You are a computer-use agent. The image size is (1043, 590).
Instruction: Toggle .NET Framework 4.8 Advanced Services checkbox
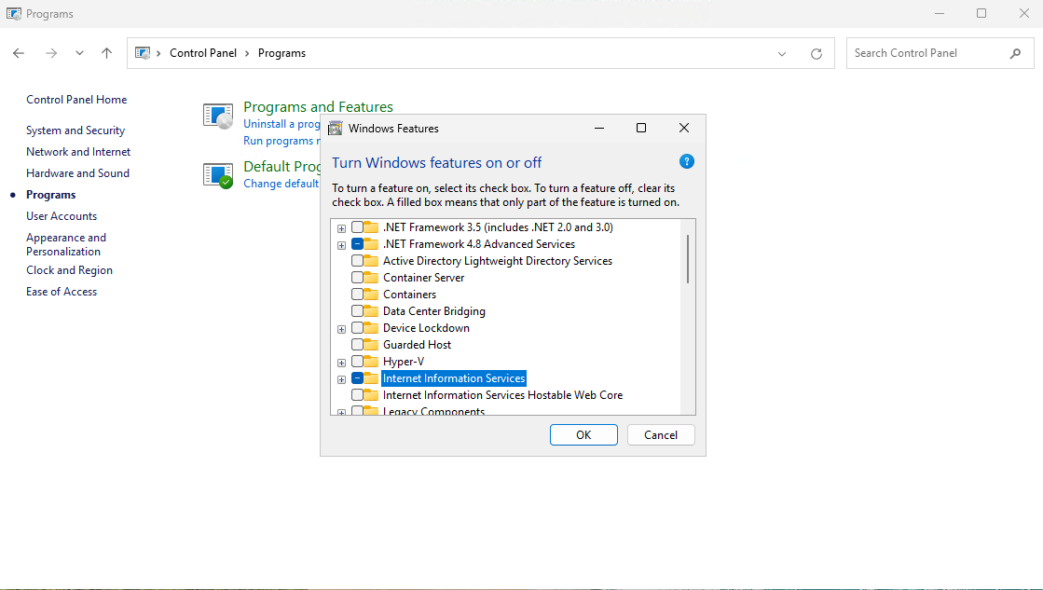[357, 244]
